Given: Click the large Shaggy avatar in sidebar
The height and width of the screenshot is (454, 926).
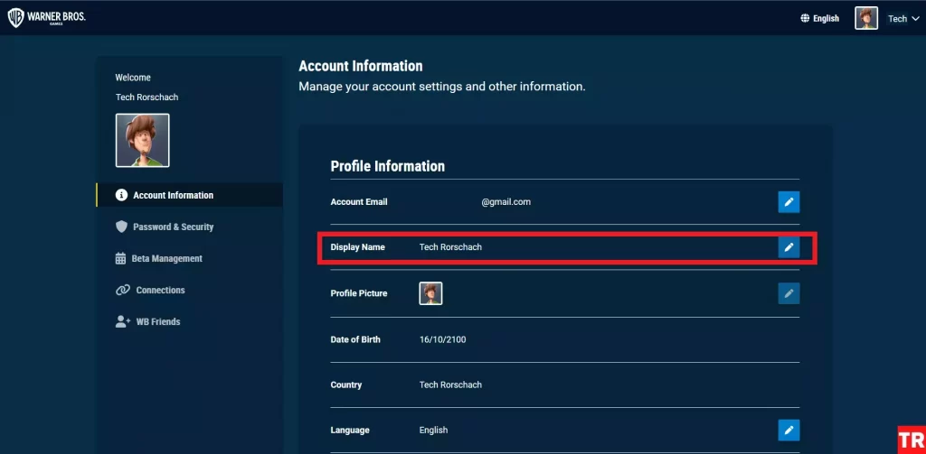Looking at the screenshot, I should 142,140.
